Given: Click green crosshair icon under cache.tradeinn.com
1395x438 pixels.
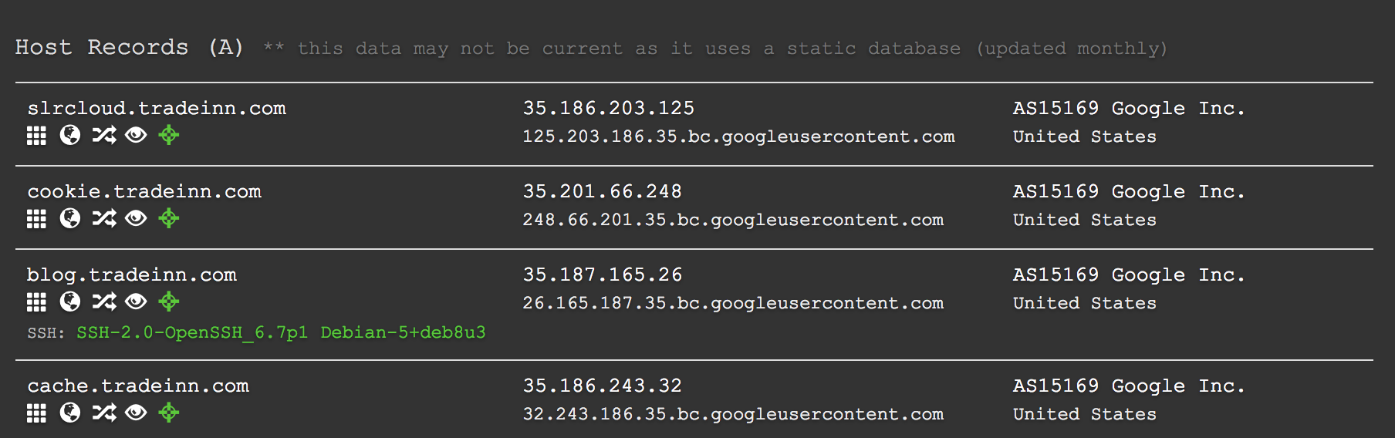Looking at the screenshot, I should coord(169,413).
